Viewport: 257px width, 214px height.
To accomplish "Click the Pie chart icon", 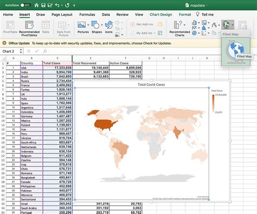I will tap(194, 33).
